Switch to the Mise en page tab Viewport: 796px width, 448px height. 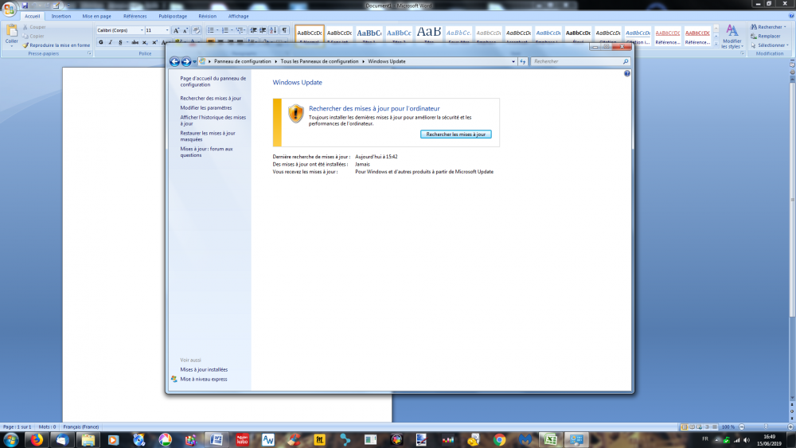point(96,16)
